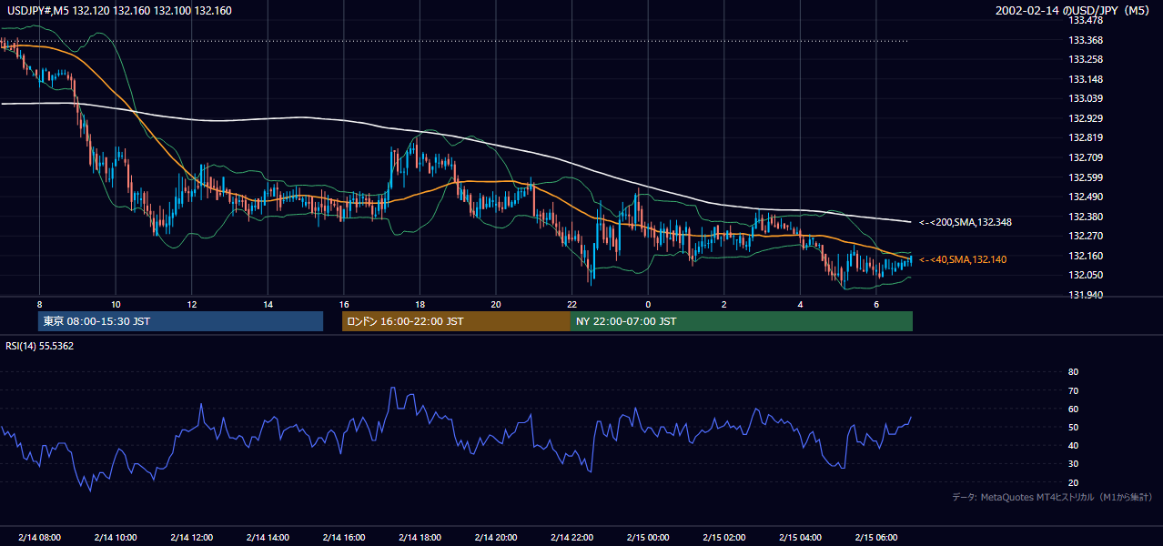Select the NY 22:00-07:00 JST session bar

click(x=742, y=321)
